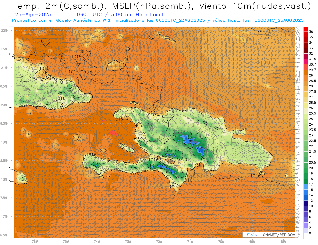Click "0600 UTC / 3:00 am Hora Local"
The image size is (318, 245).
(x=120, y=15)
